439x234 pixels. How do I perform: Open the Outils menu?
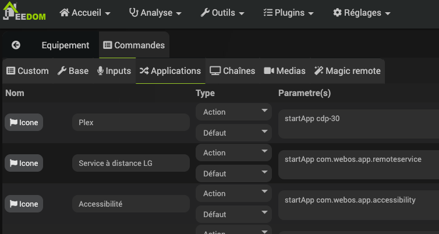pyautogui.click(x=222, y=13)
